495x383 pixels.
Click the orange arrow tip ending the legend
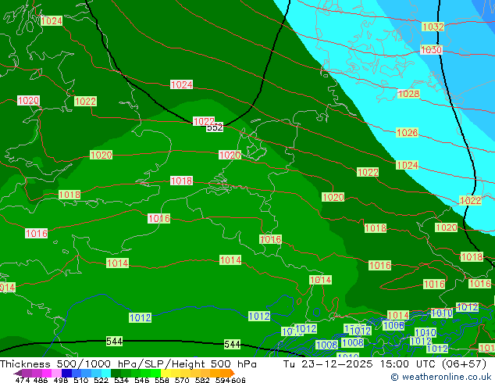pos(233,373)
